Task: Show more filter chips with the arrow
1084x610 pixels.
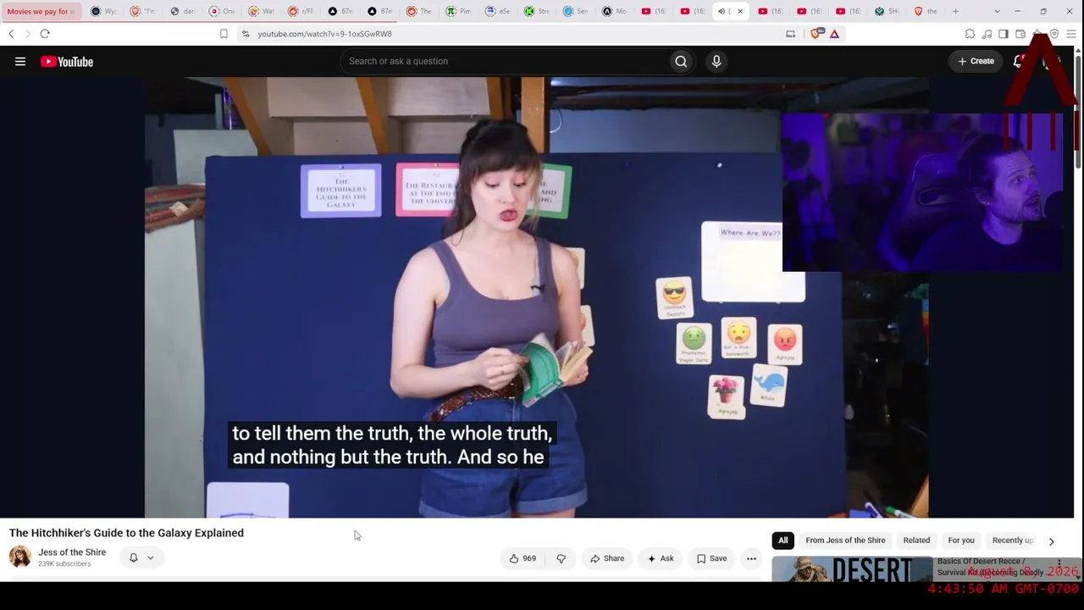Action: pos(1052,541)
